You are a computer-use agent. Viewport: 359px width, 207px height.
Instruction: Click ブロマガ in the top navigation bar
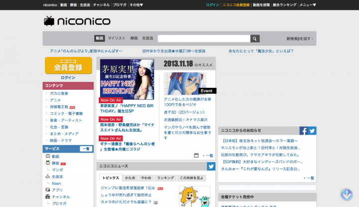120,5
